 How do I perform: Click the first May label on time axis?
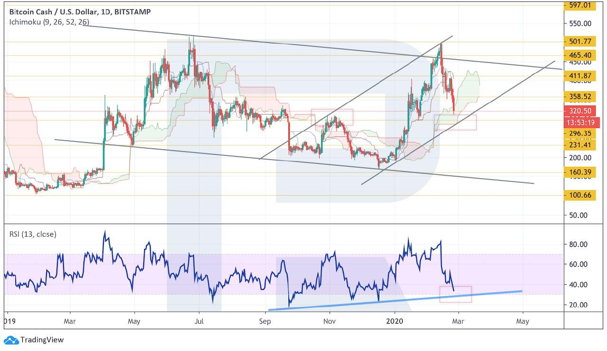(134, 322)
